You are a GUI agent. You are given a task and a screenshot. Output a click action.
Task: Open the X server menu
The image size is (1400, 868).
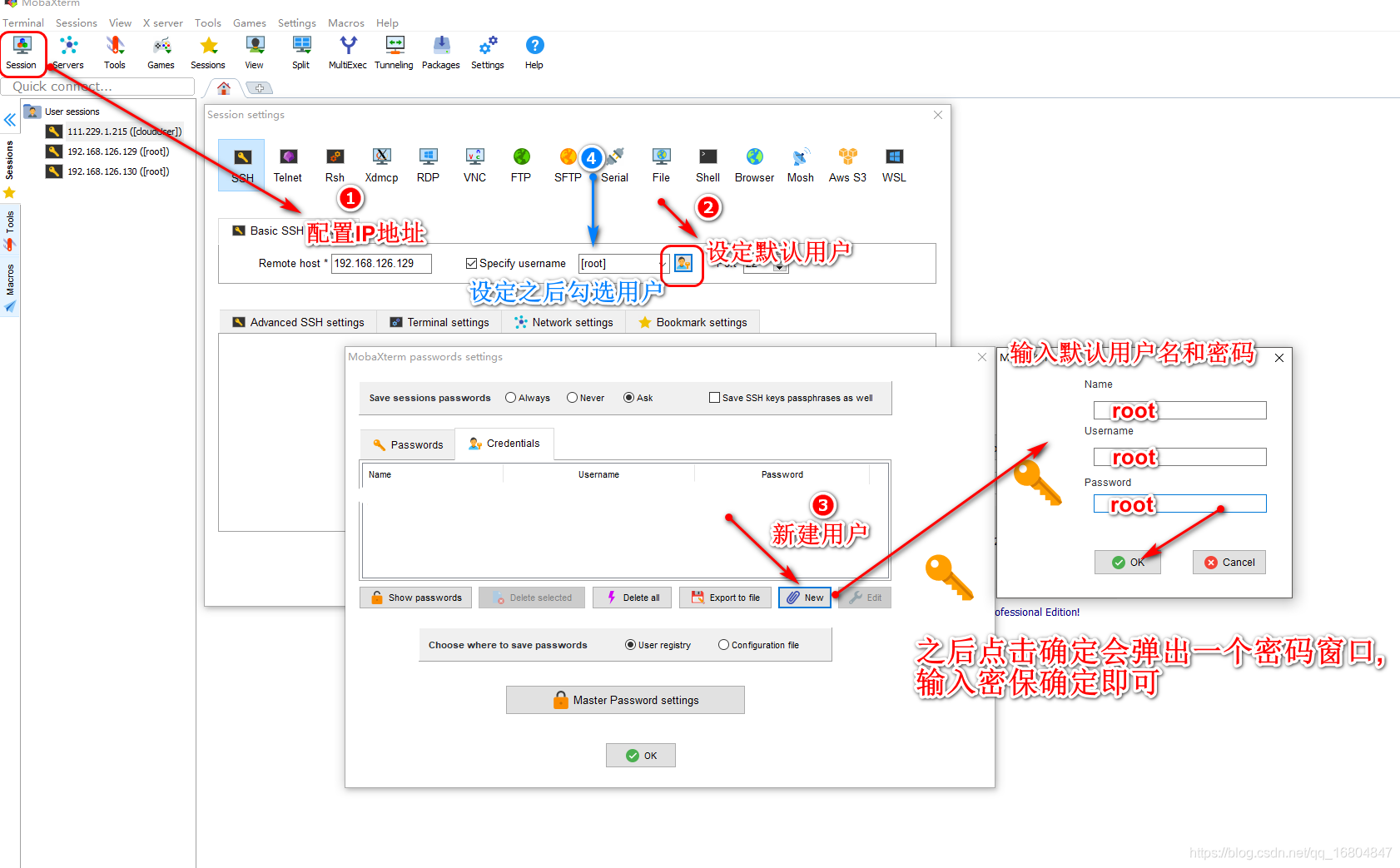163,22
